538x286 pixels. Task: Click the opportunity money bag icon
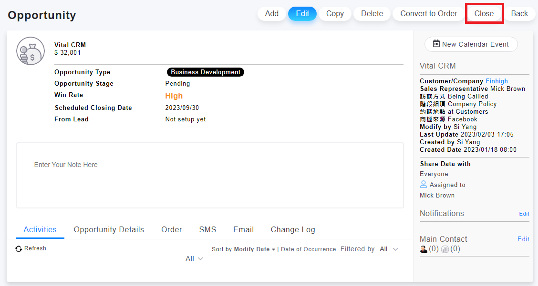(30, 51)
